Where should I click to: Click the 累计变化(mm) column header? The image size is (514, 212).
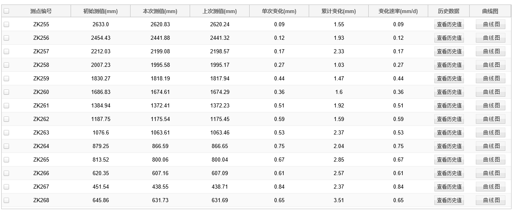point(339,11)
